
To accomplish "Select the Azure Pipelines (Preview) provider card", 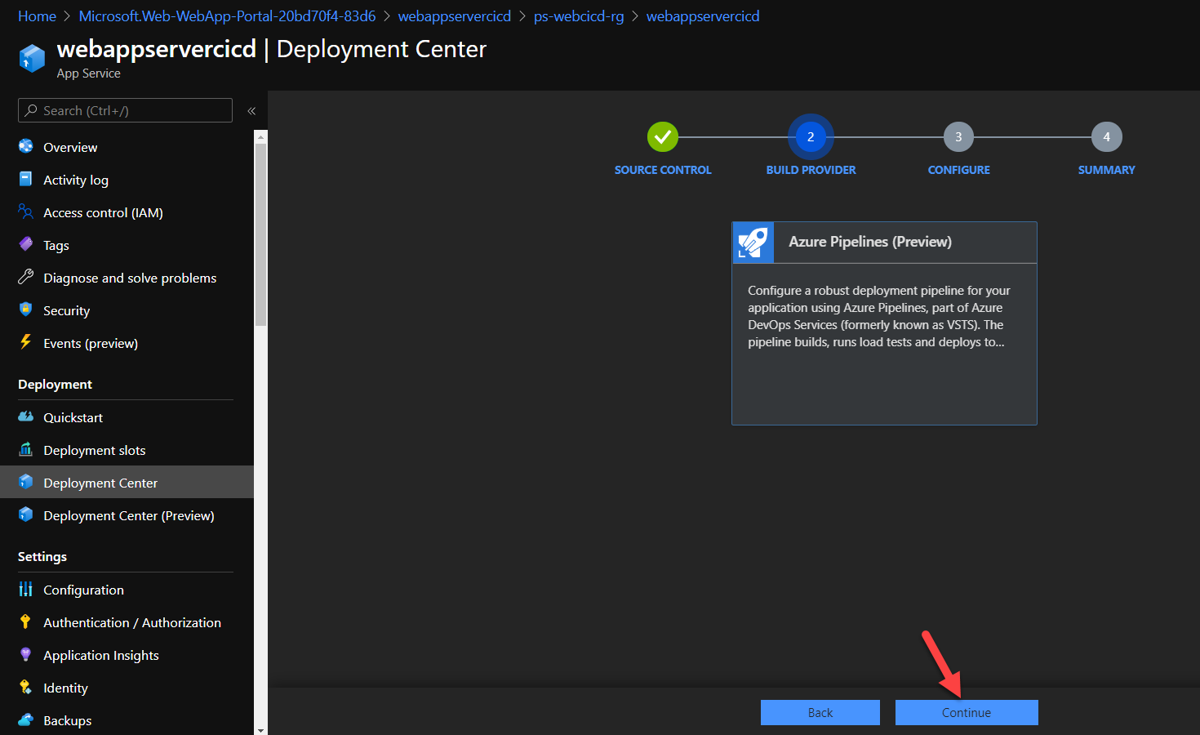I will click(884, 323).
